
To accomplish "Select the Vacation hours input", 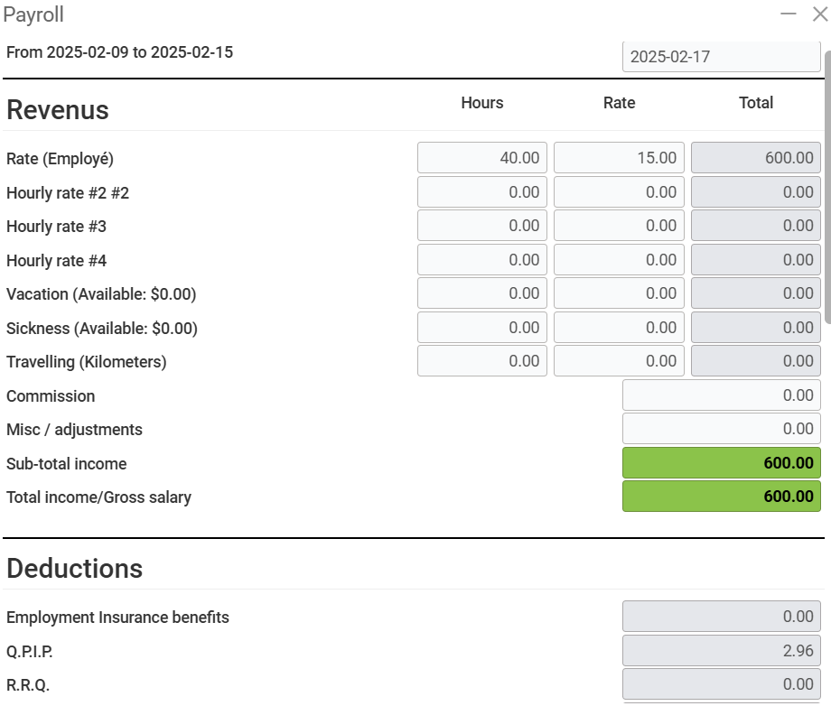I will point(482,293).
